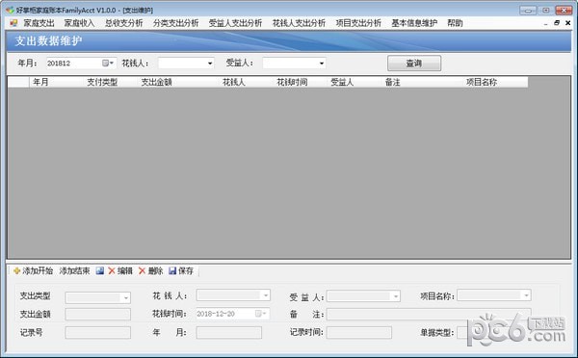This screenshot has width=578, height=358.
Task: Open the 家庭收入 menu
Action: [x=79, y=23]
